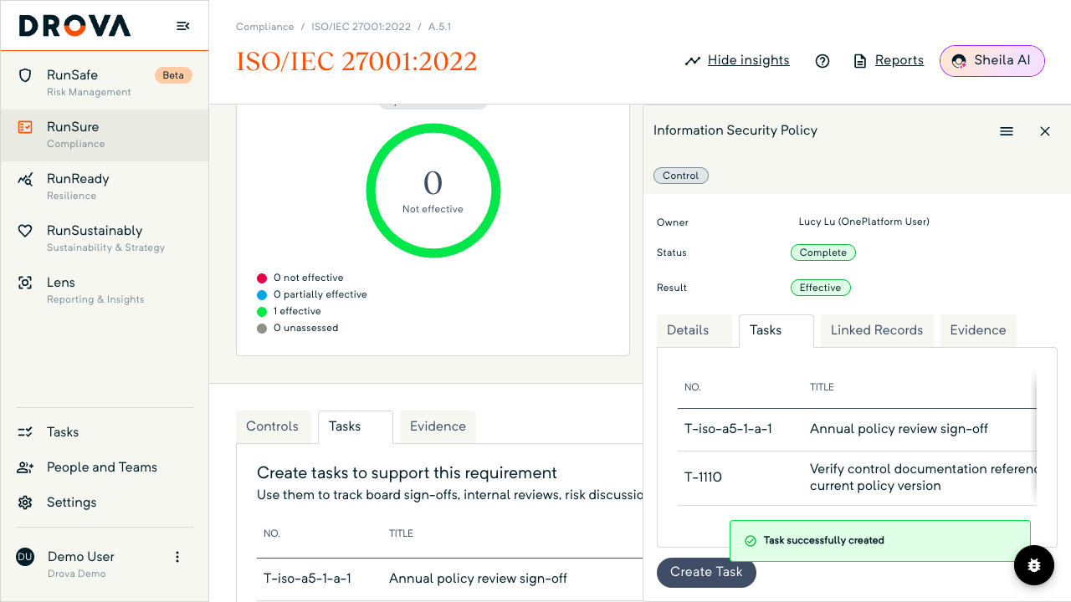Open the RunReady Resilience module
Image resolution: width=1071 pixels, height=602 pixels.
pos(105,186)
